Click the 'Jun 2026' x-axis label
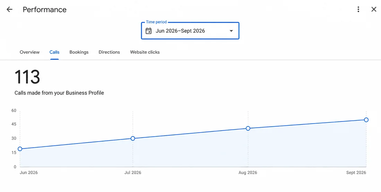This screenshot has width=381, height=192. coord(29,173)
